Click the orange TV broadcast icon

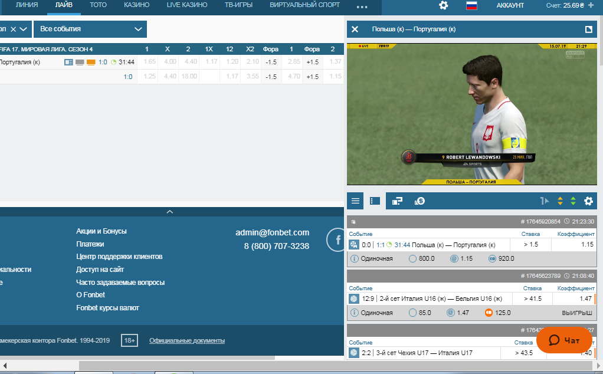coord(91,63)
